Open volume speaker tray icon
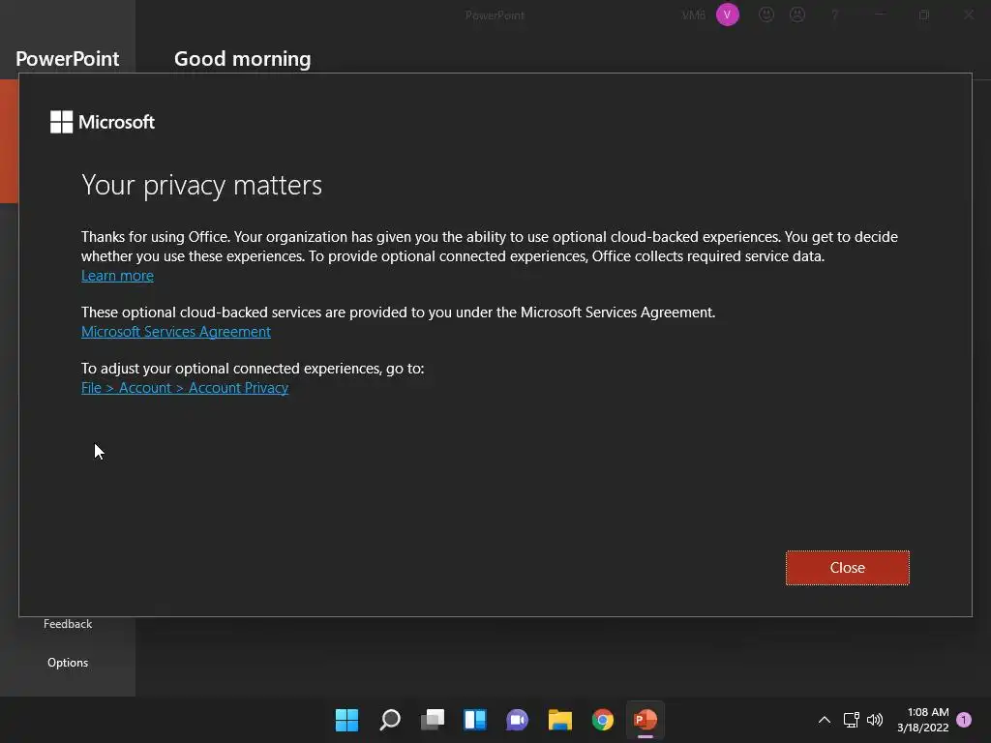Viewport: 991px width, 743px height. coord(875,720)
